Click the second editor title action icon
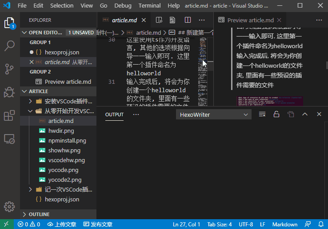 point(172,20)
